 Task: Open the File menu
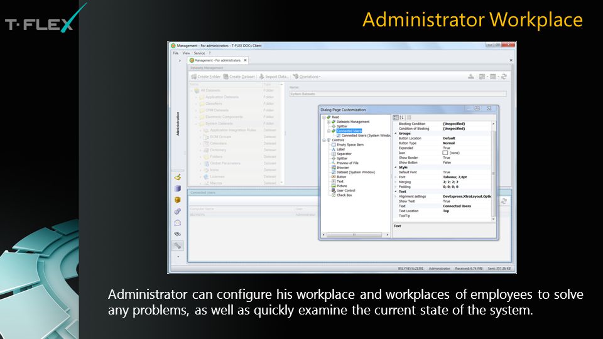pos(176,53)
